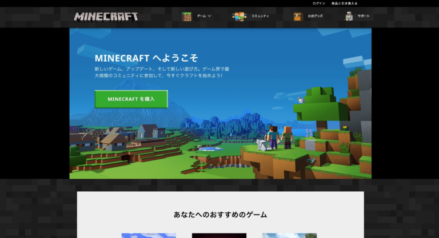Click the iron golem support icon
Screen dimensions: 439x238
tap(349, 16)
